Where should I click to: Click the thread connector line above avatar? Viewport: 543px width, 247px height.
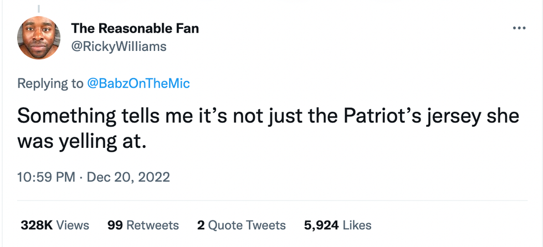(38, 8)
